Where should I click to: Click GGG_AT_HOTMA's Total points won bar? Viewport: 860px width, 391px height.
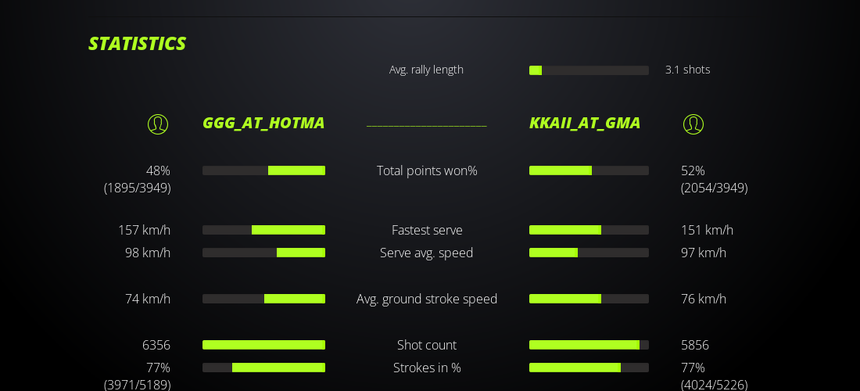[263, 170]
